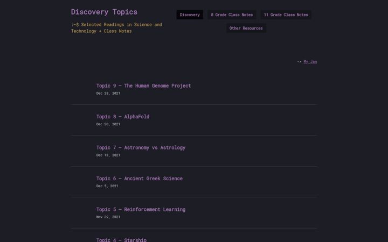The width and height of the screenshot is (388, 242).
Task: Open Topic 4 — Starship post
Action: pyautogui.click(x=121, y=239)
